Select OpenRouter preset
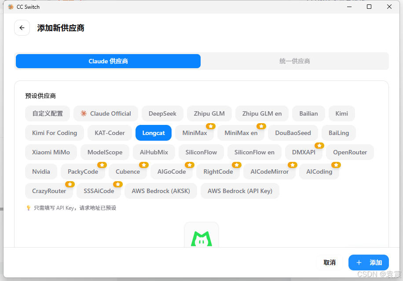The image size is (403, 281). [x=350, y=152]
